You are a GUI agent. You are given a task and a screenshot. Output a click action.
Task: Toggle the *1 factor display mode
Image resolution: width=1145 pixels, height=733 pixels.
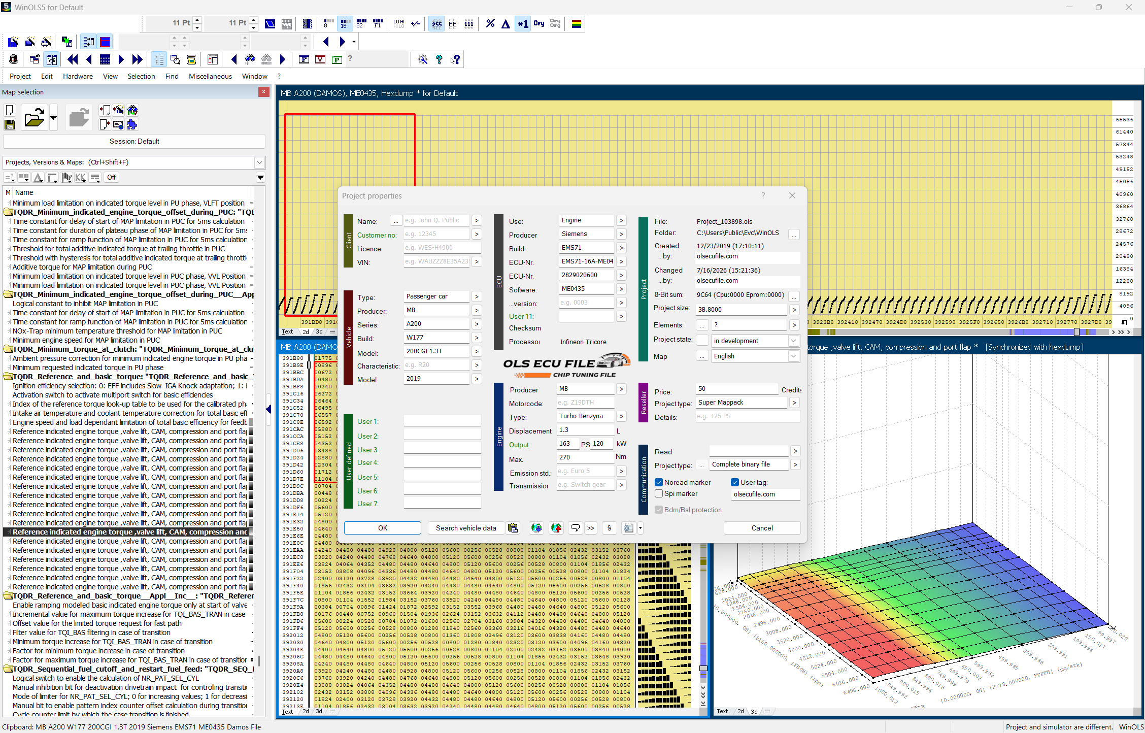(x=523, y=24)
